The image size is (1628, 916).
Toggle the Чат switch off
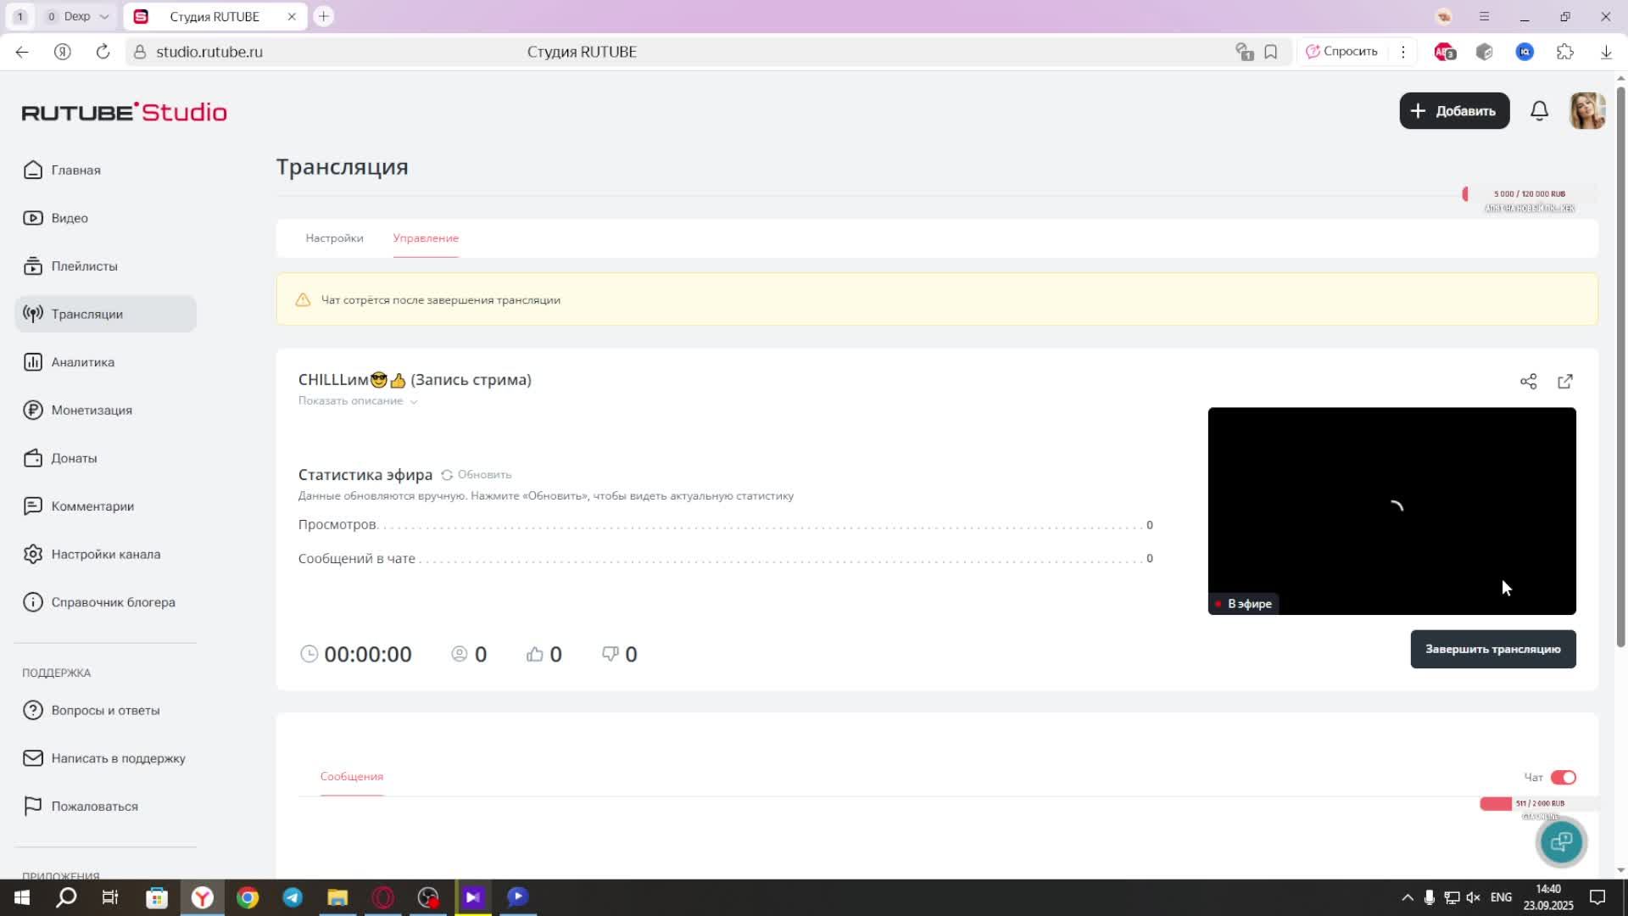1563,777
